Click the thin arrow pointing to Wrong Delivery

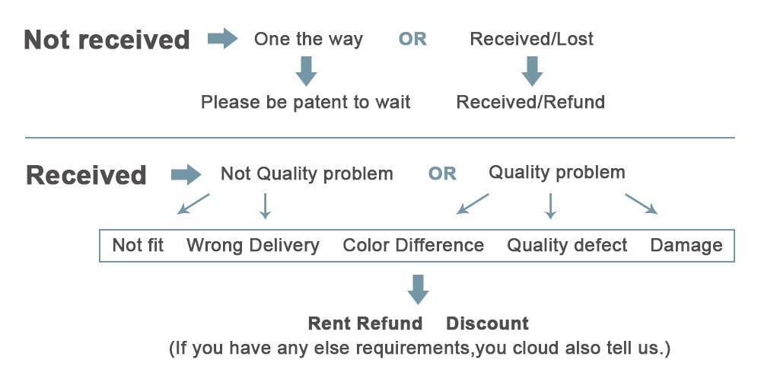pos(264,206)
